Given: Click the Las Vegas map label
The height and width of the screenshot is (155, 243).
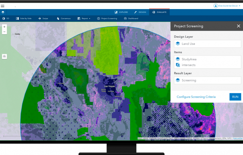Looking at the screenshot, I should pos(110,86).
